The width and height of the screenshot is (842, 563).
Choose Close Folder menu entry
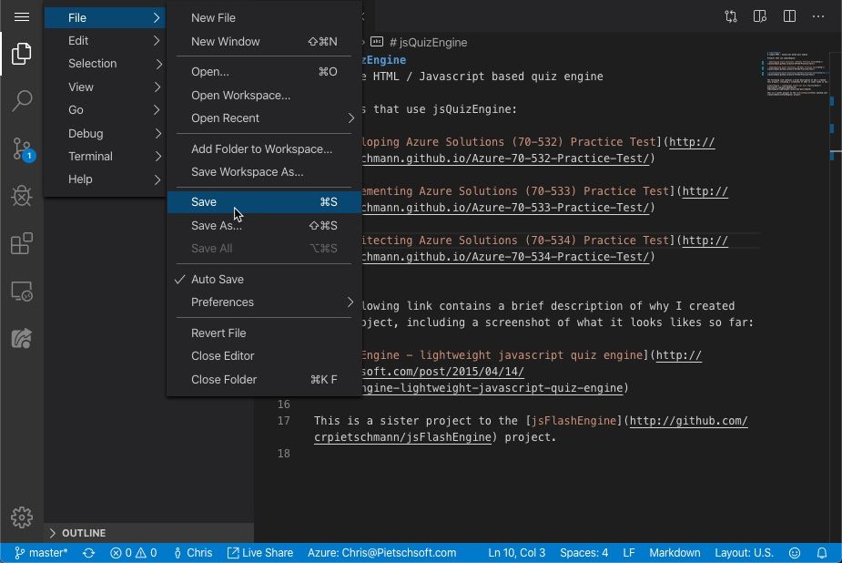(264, 379)
